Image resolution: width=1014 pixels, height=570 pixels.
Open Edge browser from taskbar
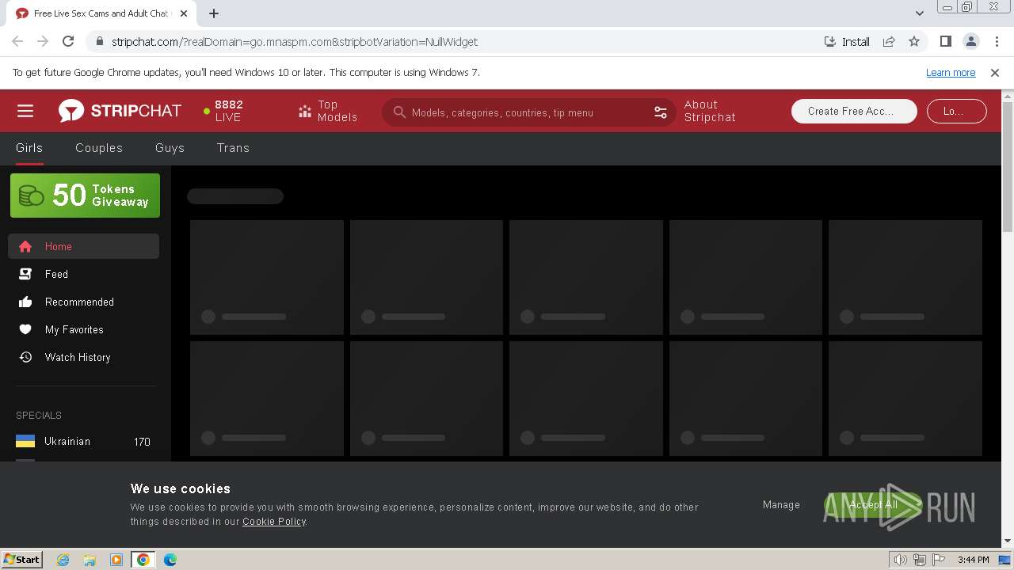[170, 560]
